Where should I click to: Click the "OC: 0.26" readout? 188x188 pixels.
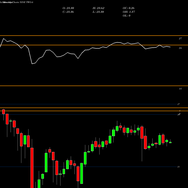click(x=129, y=8)
